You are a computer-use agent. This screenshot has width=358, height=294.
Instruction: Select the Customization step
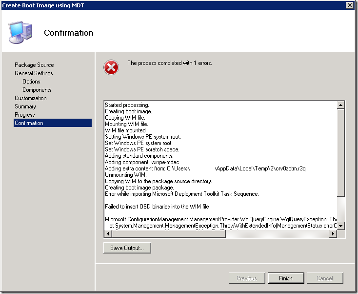tap(31, 98)
